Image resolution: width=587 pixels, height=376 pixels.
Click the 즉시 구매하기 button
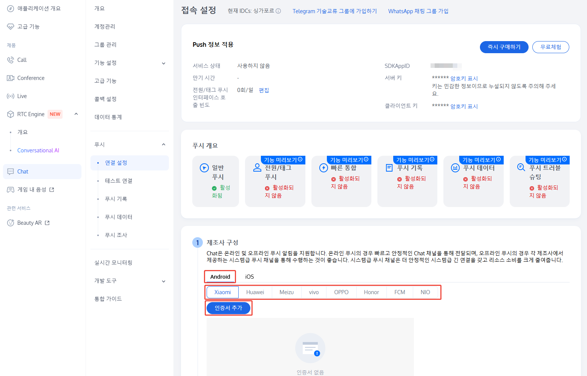coord(504,47)
